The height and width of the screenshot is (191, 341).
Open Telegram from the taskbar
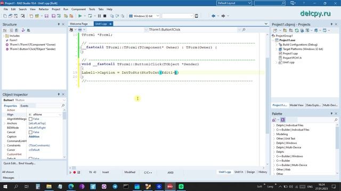pos(115,186)
